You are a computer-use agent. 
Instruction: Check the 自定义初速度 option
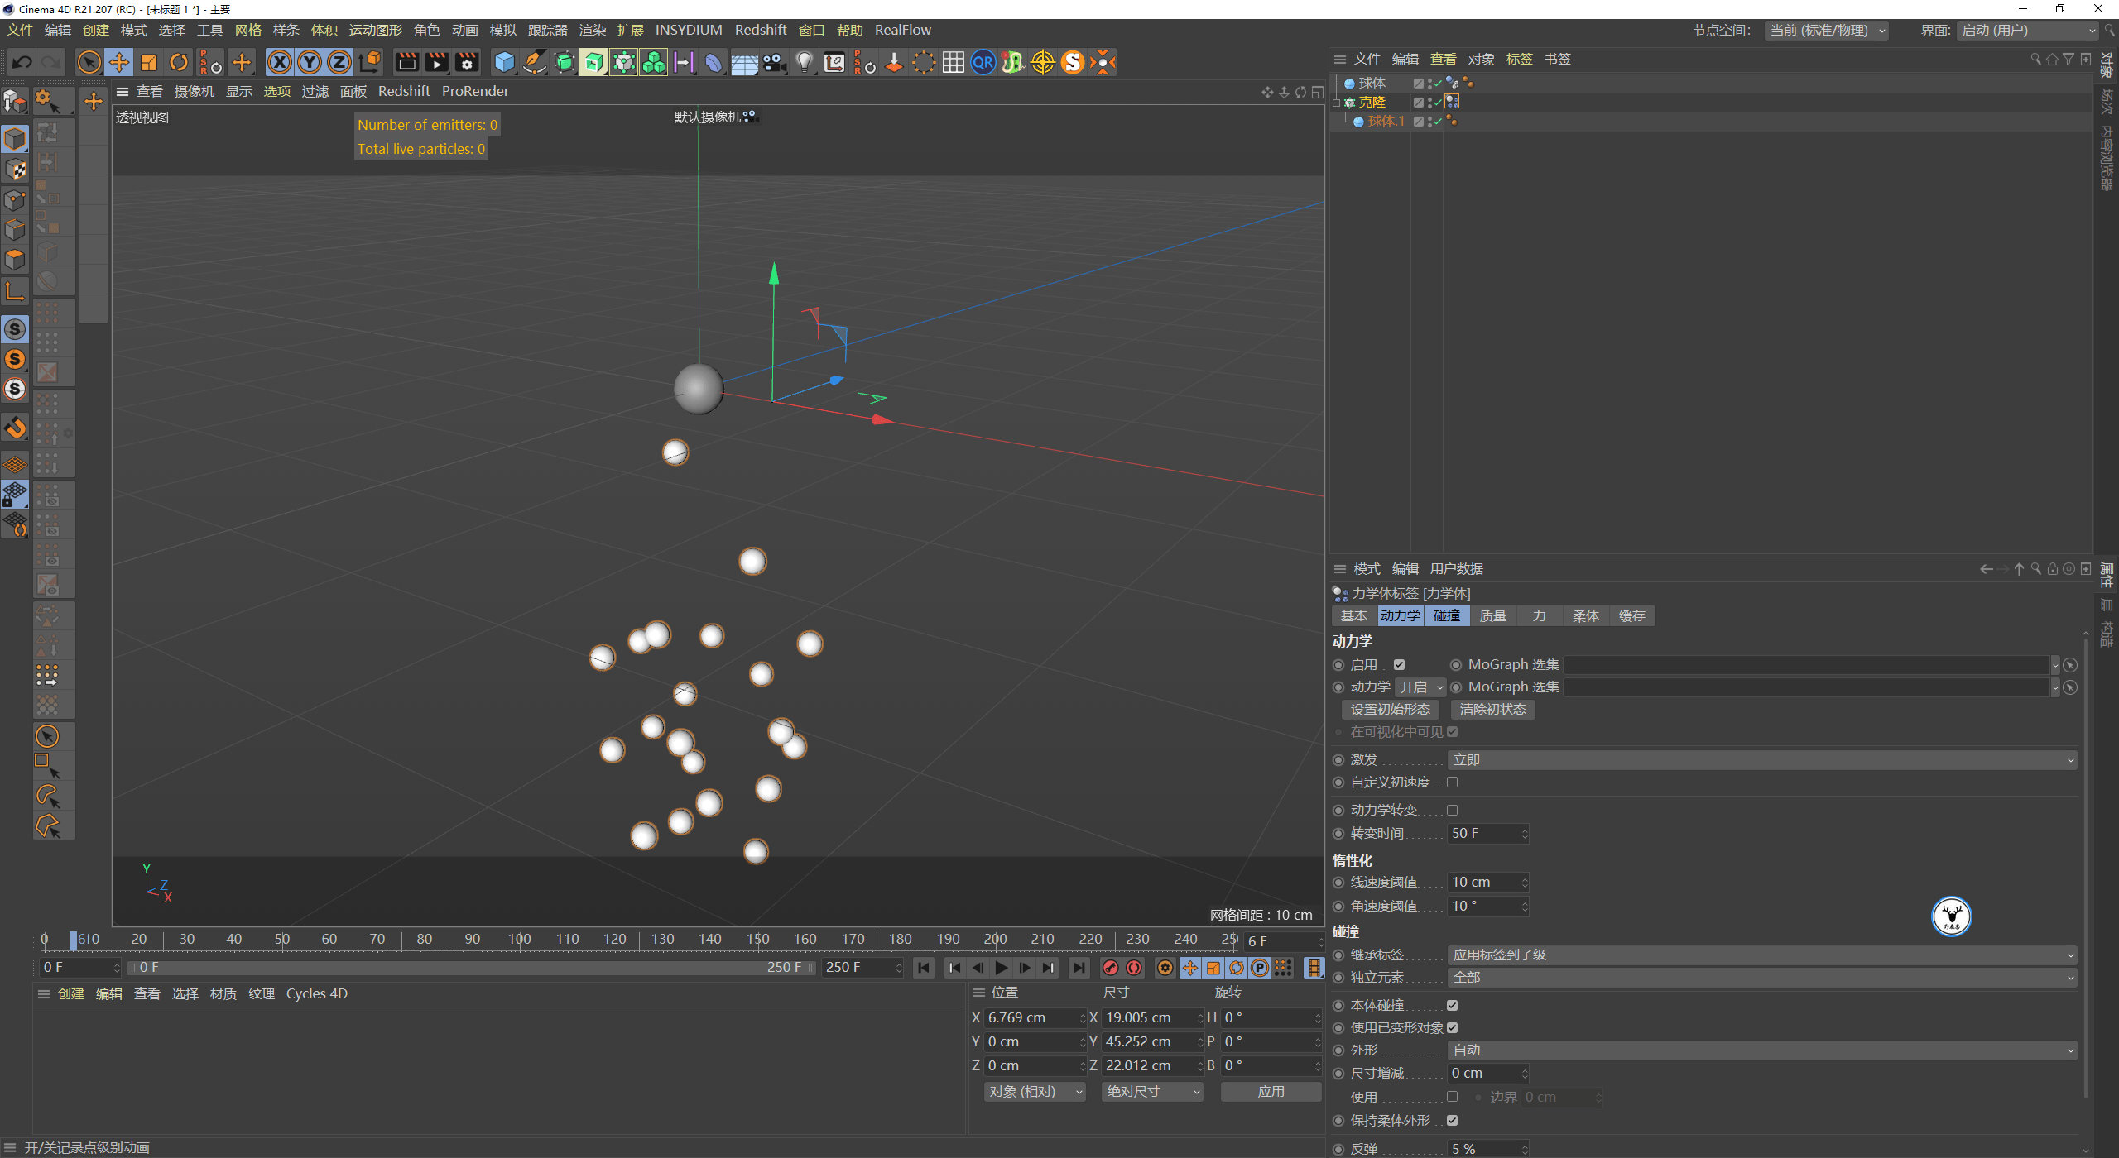(1453, 782)
